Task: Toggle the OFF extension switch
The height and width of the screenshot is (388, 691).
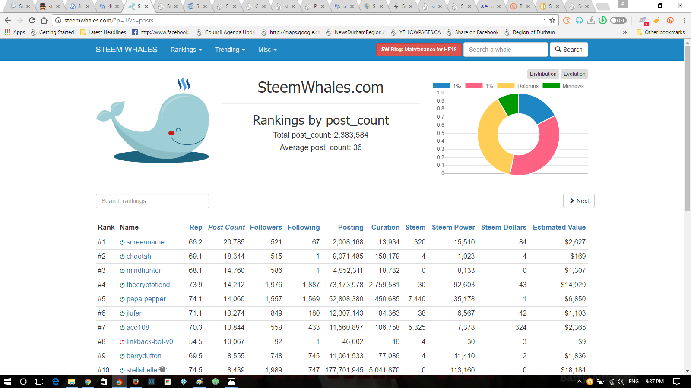Action: pos(618,20)
